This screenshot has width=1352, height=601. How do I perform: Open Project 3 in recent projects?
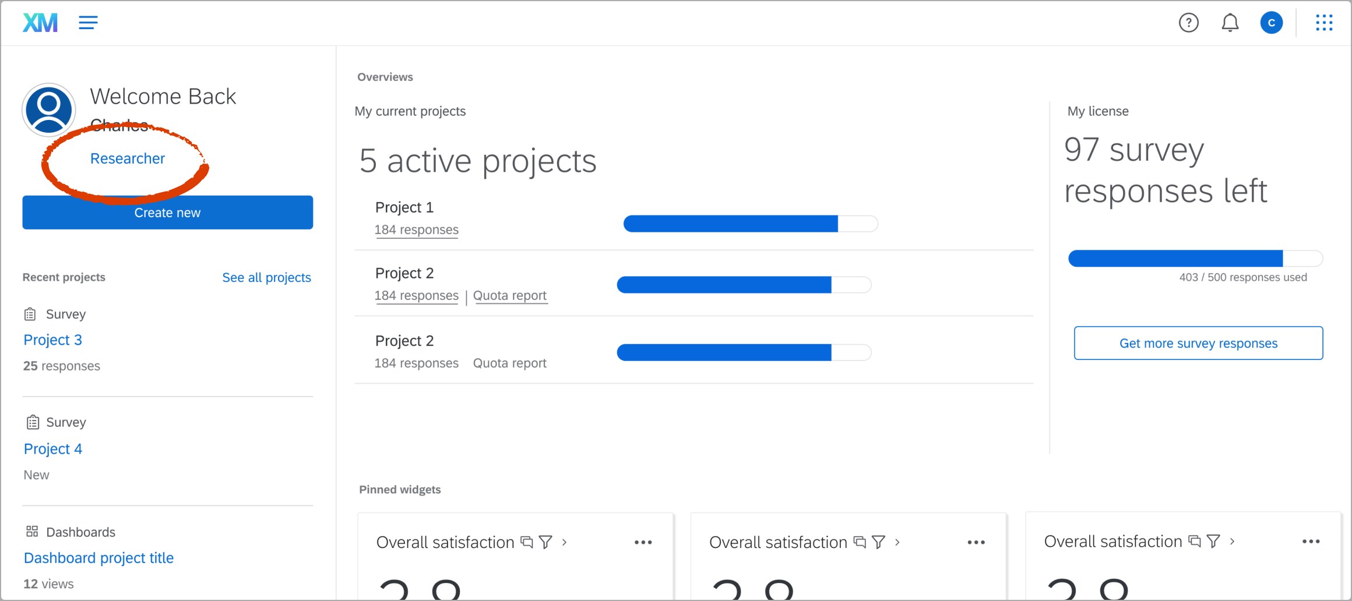tap(52, 340)
